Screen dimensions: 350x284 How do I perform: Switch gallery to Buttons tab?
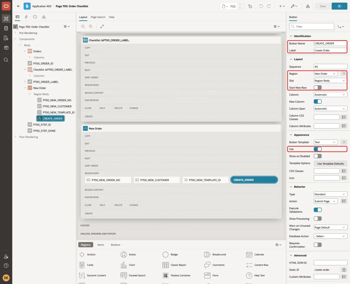pos(116,245)
